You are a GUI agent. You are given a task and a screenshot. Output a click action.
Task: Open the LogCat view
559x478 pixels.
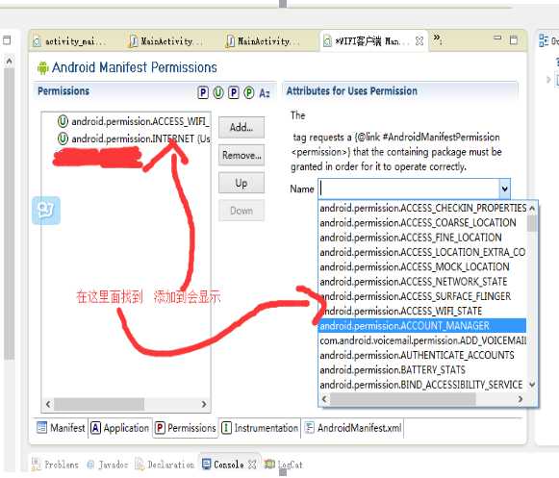click(x=284, y=465)
